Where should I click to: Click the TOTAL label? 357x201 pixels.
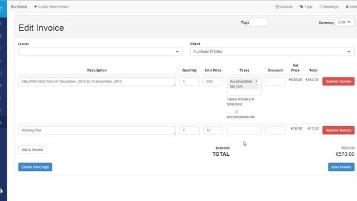(x=221, y=154)
